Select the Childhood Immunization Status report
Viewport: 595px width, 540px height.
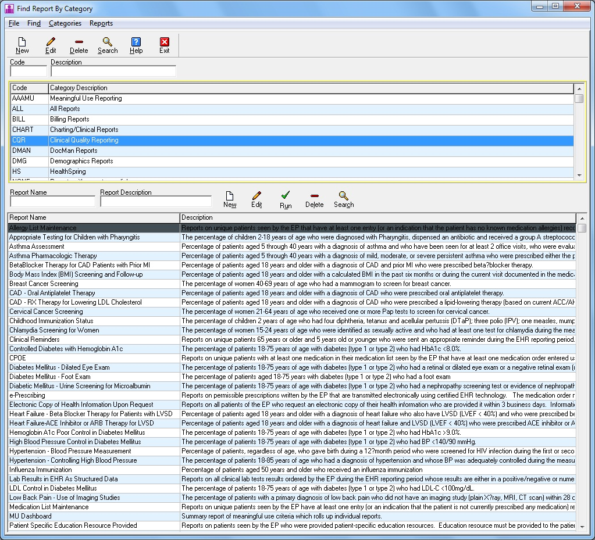pos(292,321)
